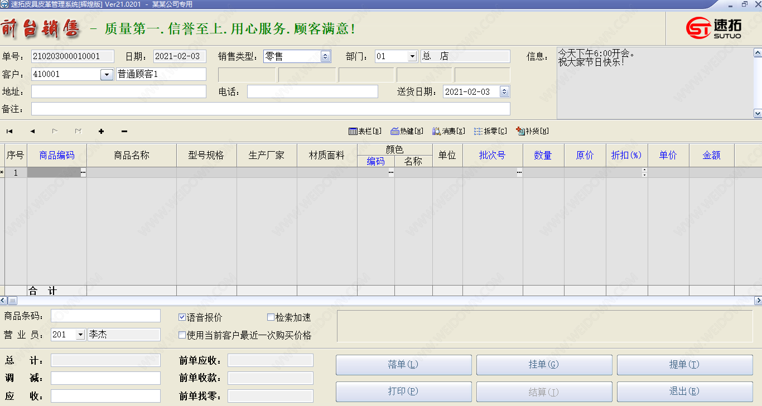Expand 营业员 code dropdown
The height and width of the screenshot is (406, 762).
point(80,335)
